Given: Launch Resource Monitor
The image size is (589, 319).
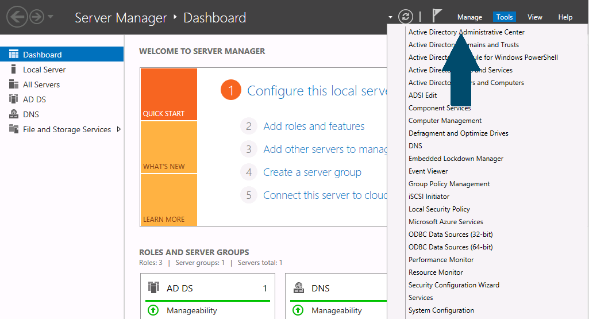Looking at the screenshot, I should (436, 272).
